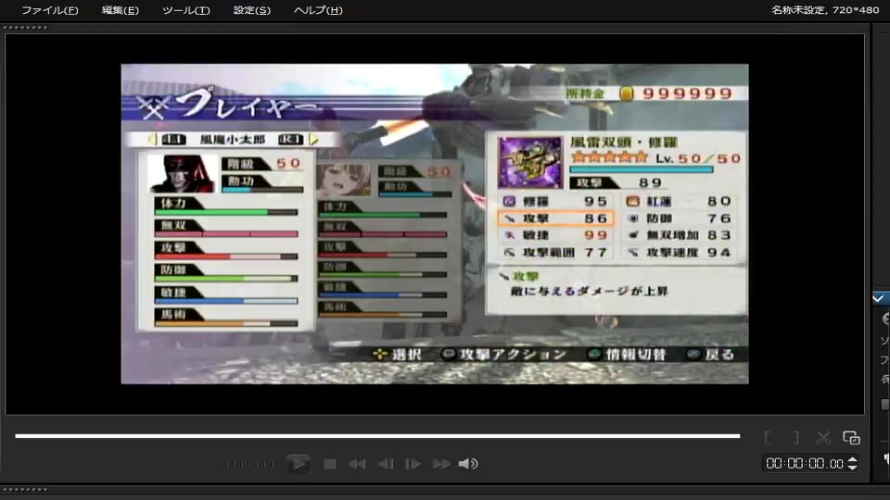Viewport: 890px width, 500px height.
Task: Click the mark-out bracket icon
Action: (x=796, y=437)
